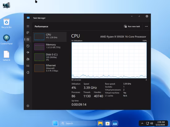The image size is (170, 127).
Task: Click the 40740 handles count
Action: (98, 96)
